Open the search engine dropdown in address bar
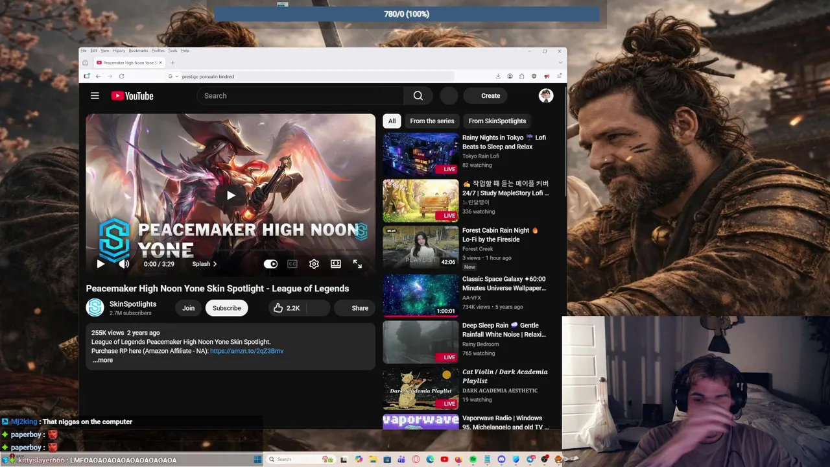The width and height of the screenshot is (830, 467). click(x=173, y=77)
